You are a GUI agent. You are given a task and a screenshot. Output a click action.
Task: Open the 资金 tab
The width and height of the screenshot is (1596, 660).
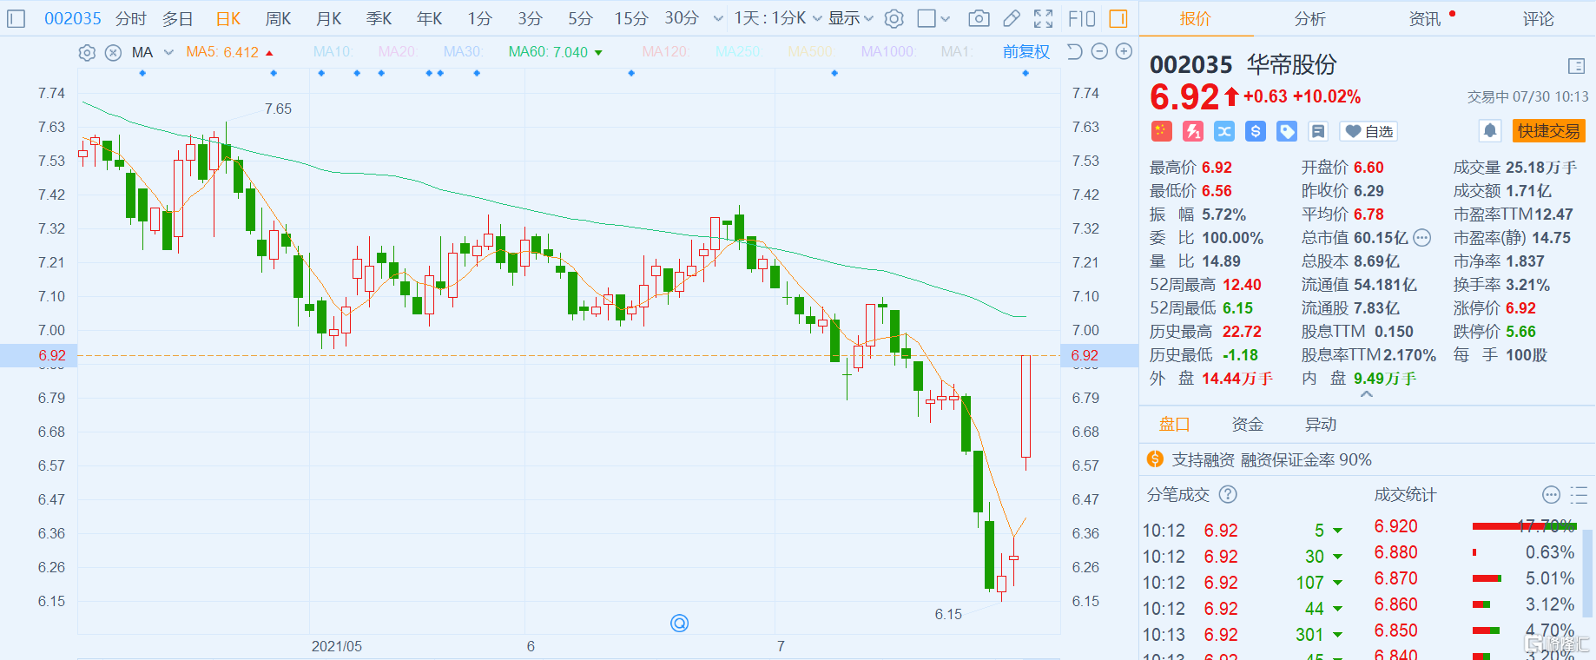pos(1247,424)
